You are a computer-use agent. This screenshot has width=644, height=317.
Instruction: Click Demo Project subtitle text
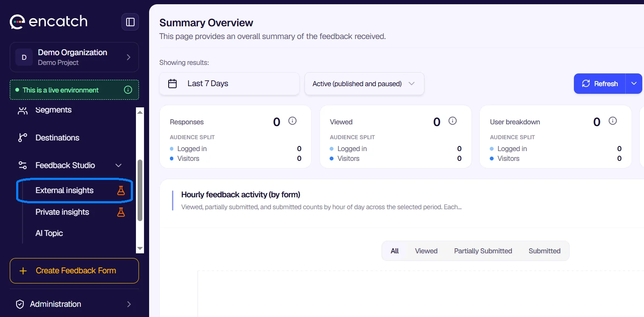tap(58, 62)
